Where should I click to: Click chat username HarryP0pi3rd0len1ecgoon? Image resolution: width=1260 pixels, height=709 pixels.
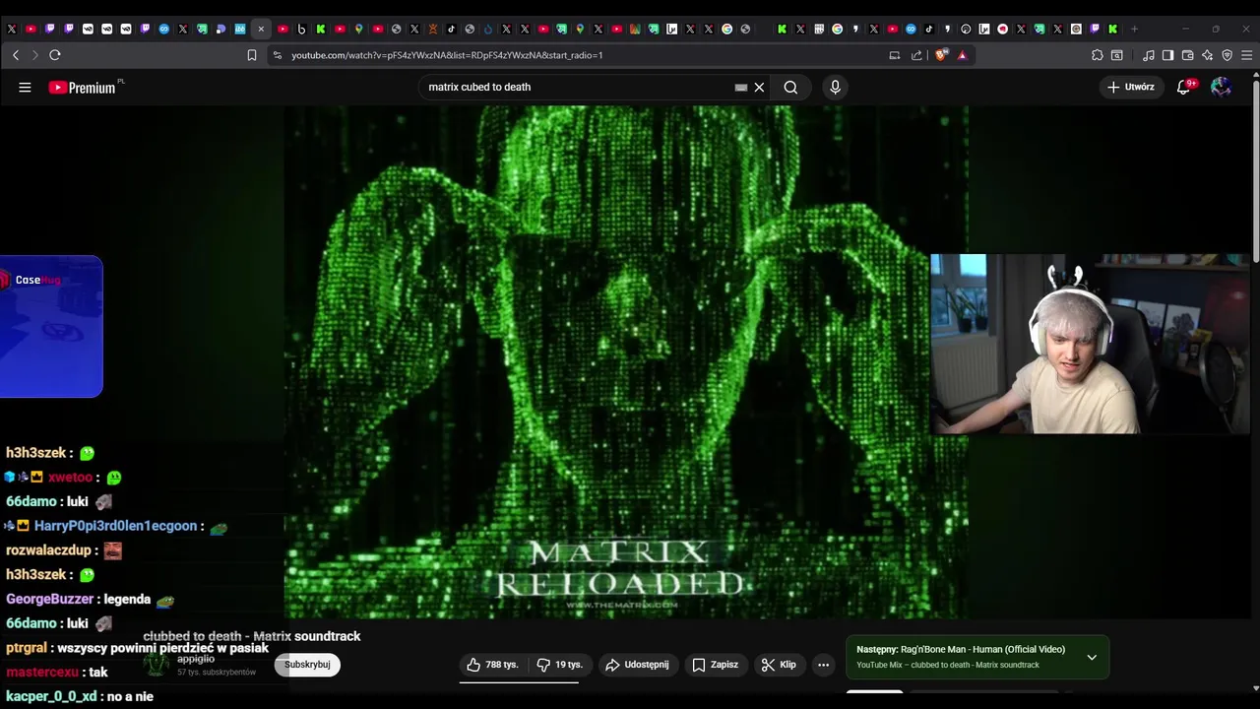point(116,526)
